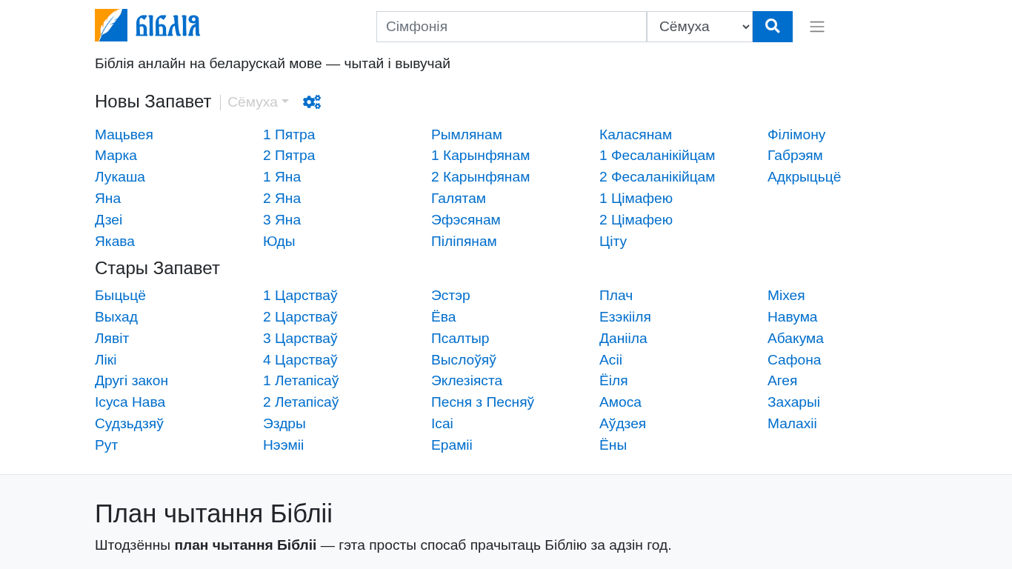Open the hamburger menu
This screenshot has width=1012, height=569.
pos(816,27)
